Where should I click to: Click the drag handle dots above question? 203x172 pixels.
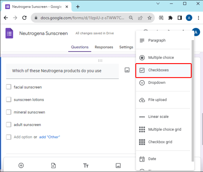[100, 60]
